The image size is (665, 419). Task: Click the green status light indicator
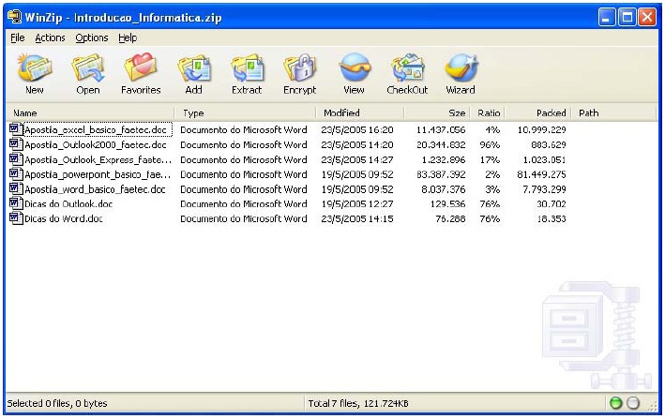click(x=615, y=403)
